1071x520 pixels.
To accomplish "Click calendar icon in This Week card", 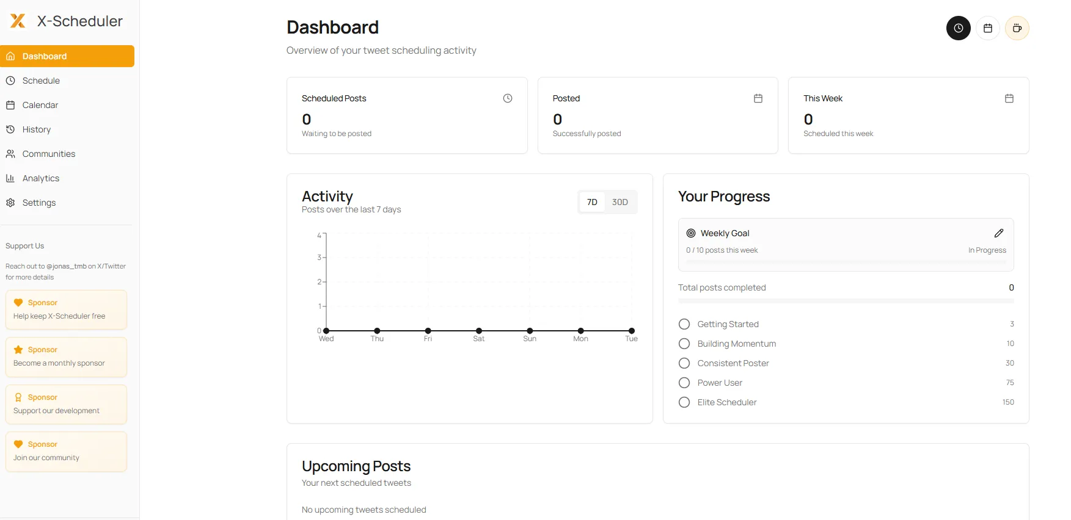I will (1009, 98).
